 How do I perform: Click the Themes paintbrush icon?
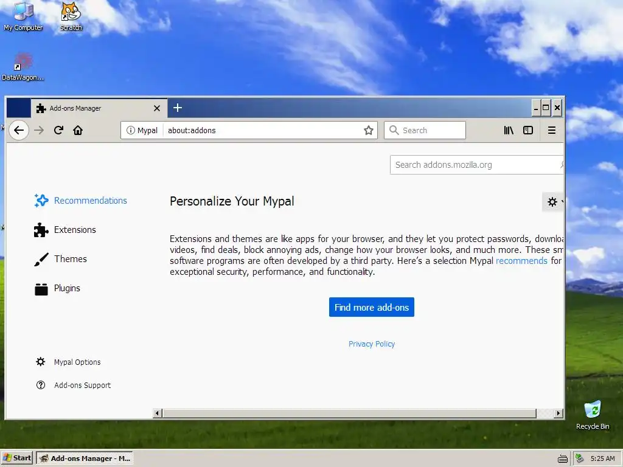[x=41, y=259]
